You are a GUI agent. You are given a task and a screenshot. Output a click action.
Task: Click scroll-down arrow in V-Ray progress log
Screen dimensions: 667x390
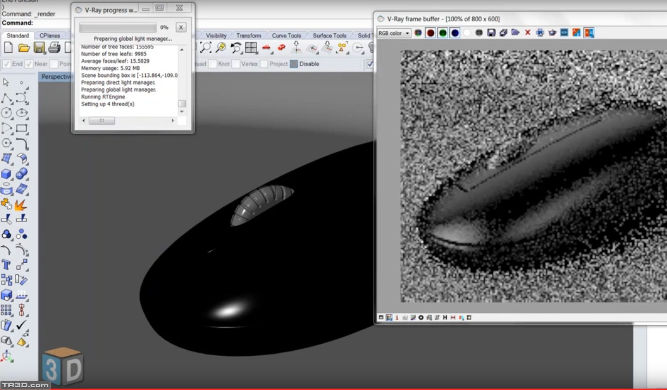click(x=182, y=112)
